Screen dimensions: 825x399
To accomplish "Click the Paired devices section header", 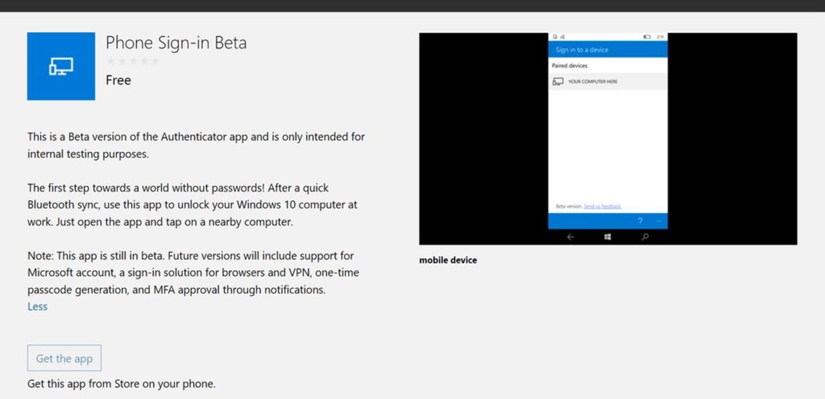I will click(x=570, y=65).
